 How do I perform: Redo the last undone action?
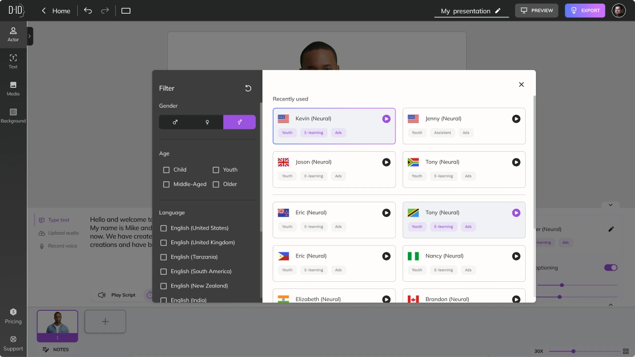(x=105, y=11)
